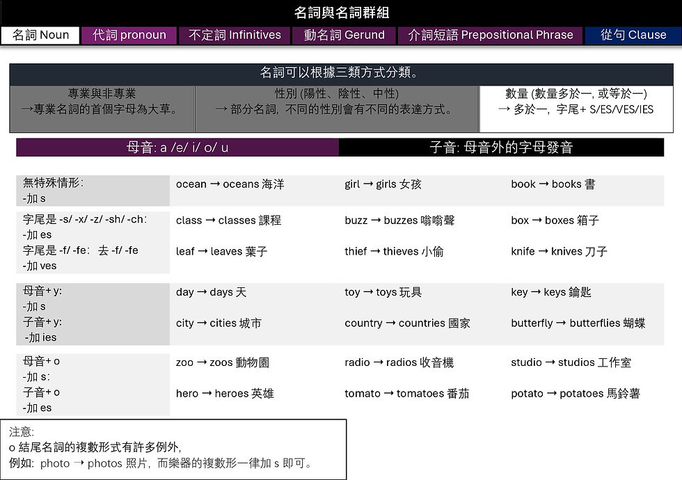Viewport: 682px width, 480px height.
Task: Click the 母音 a/e/i/o/u purple bar
Action: click(x=177, y=147)
